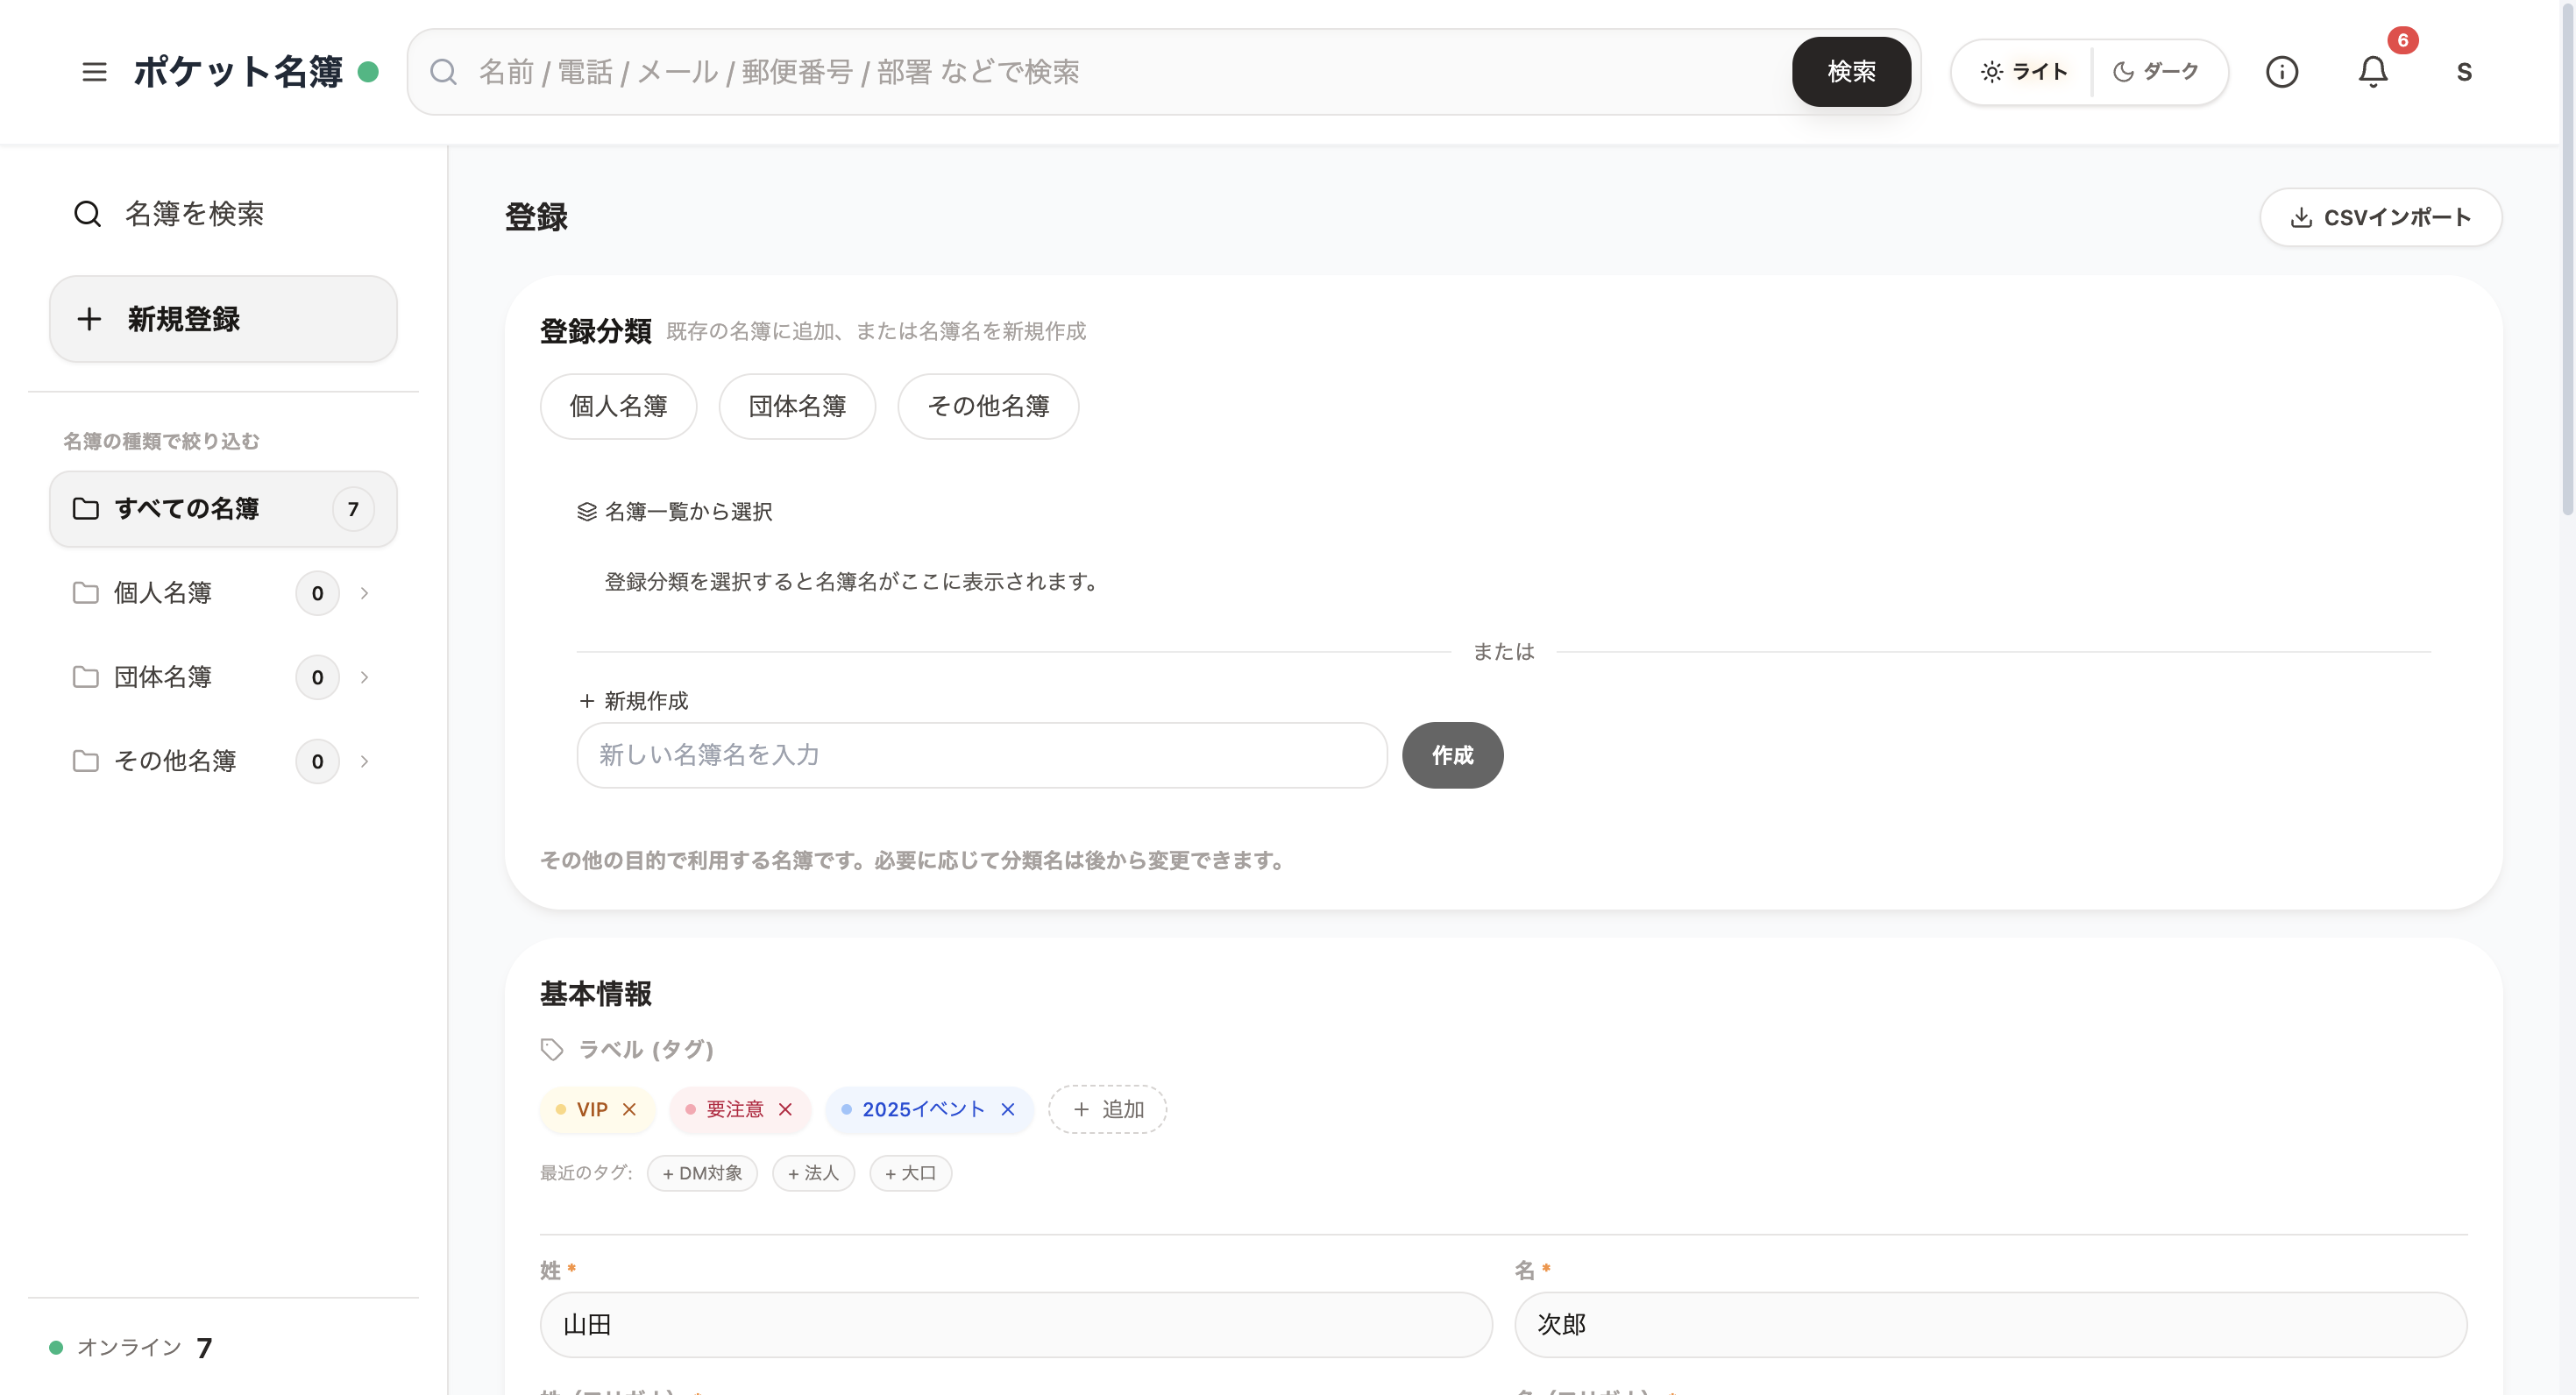2576x1395 pixels.
Task: Click the tag icon next to ラベル (タグ)
Action: coord(553,1049)
